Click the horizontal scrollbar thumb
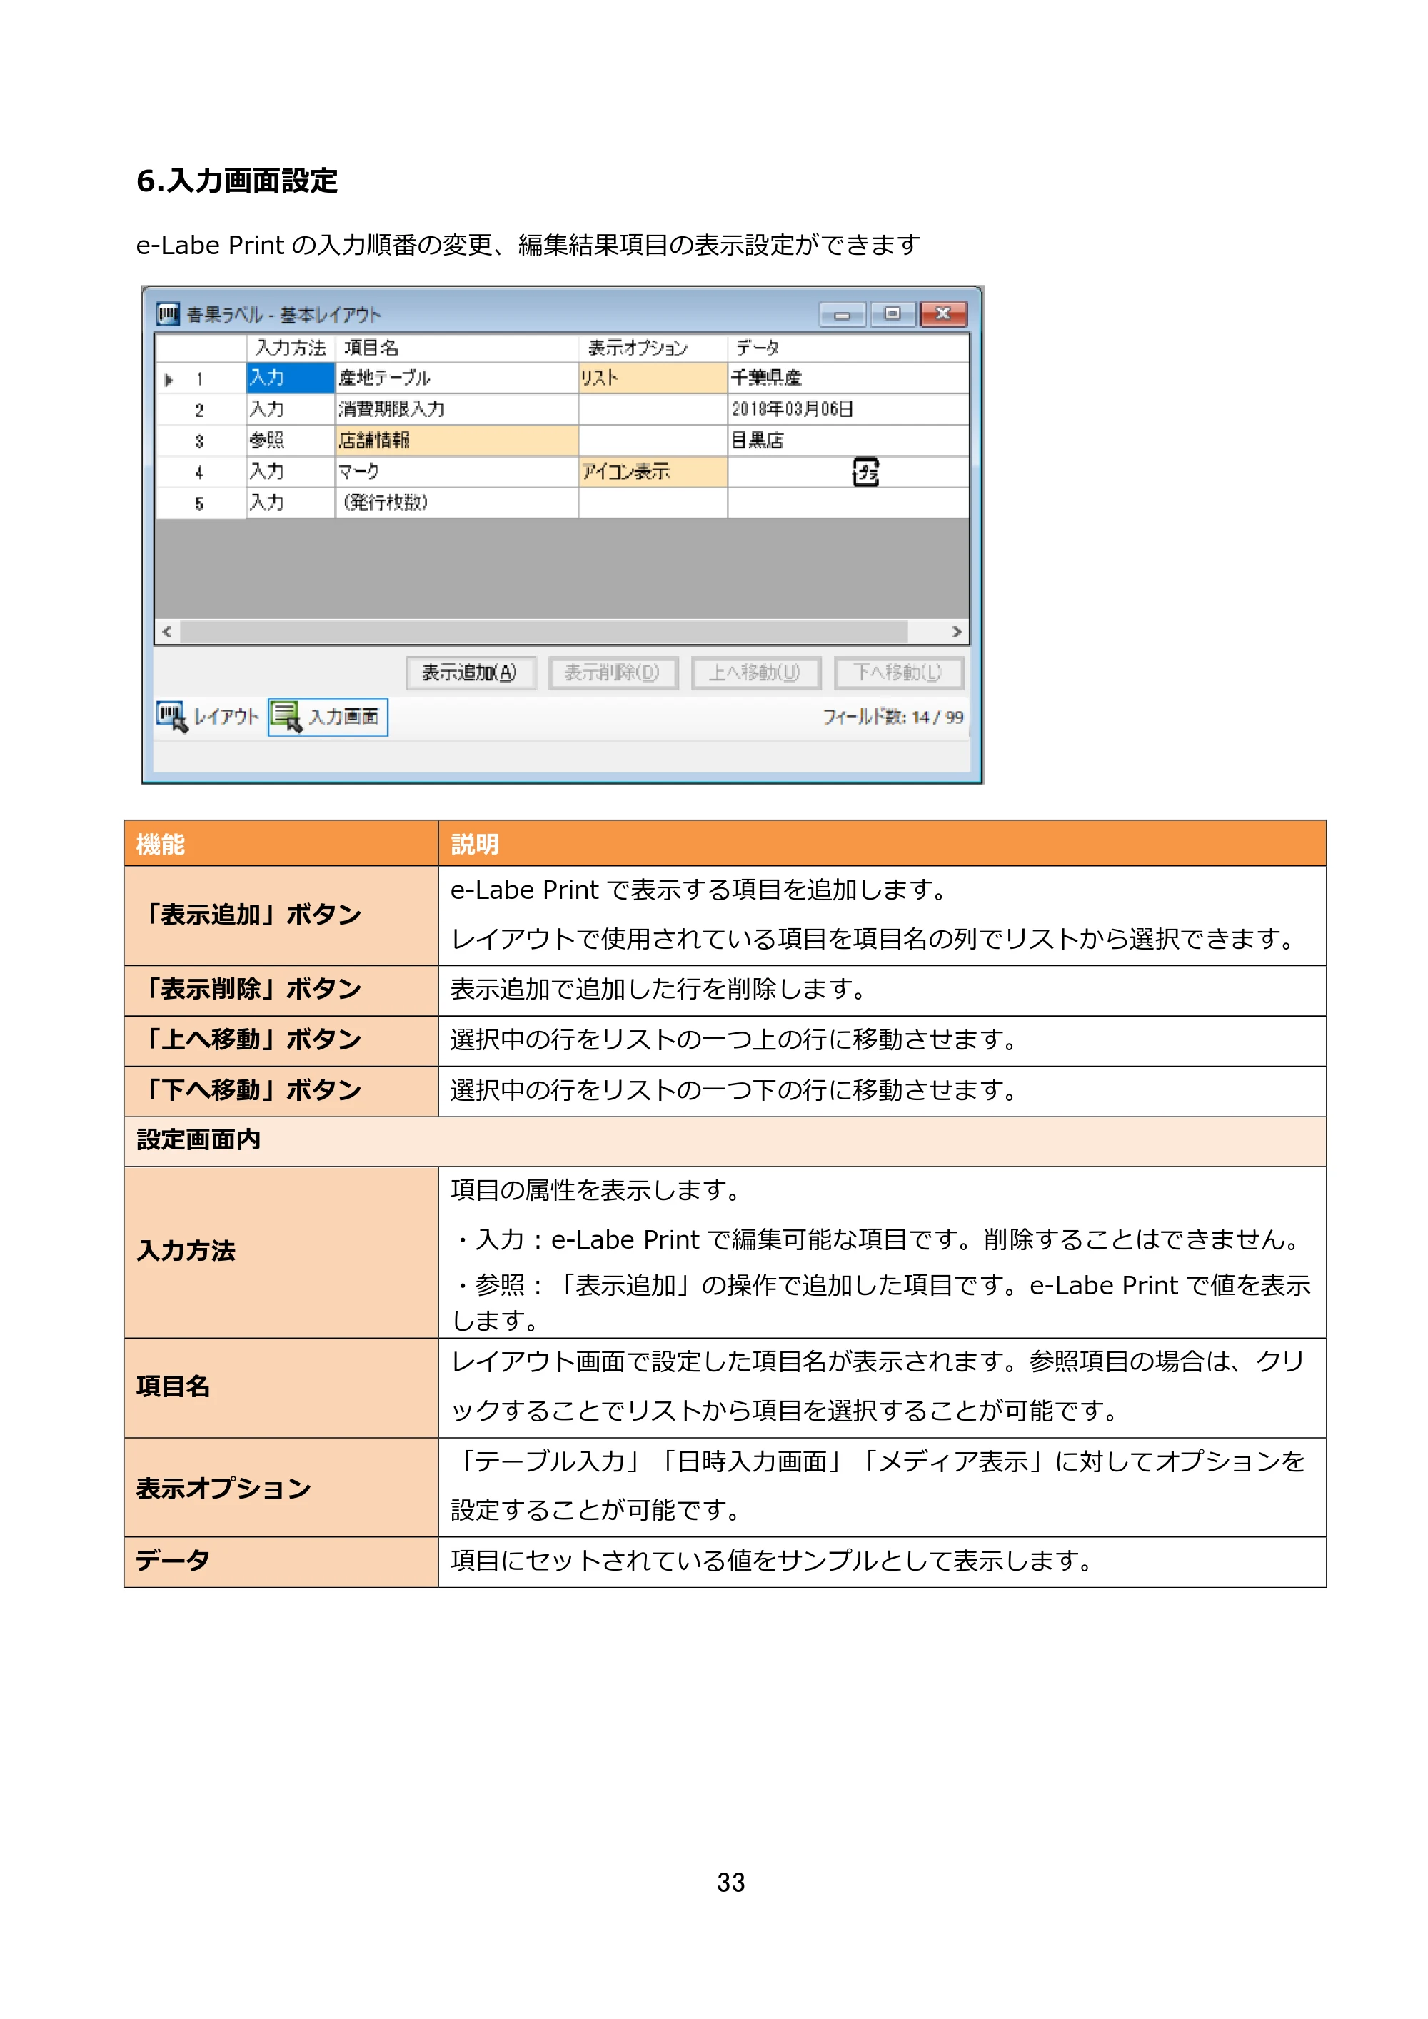This screenshot has height=2019, width=1428. pos(544,631)
